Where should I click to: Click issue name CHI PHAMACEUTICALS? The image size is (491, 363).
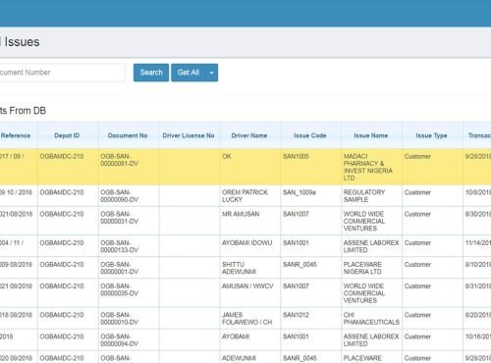(x=371, y=318)
